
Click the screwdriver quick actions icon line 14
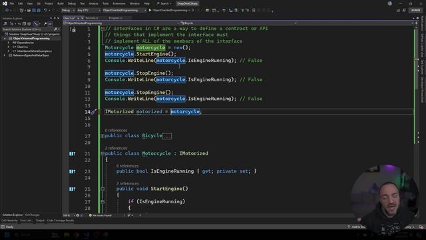tap(94, 112)
